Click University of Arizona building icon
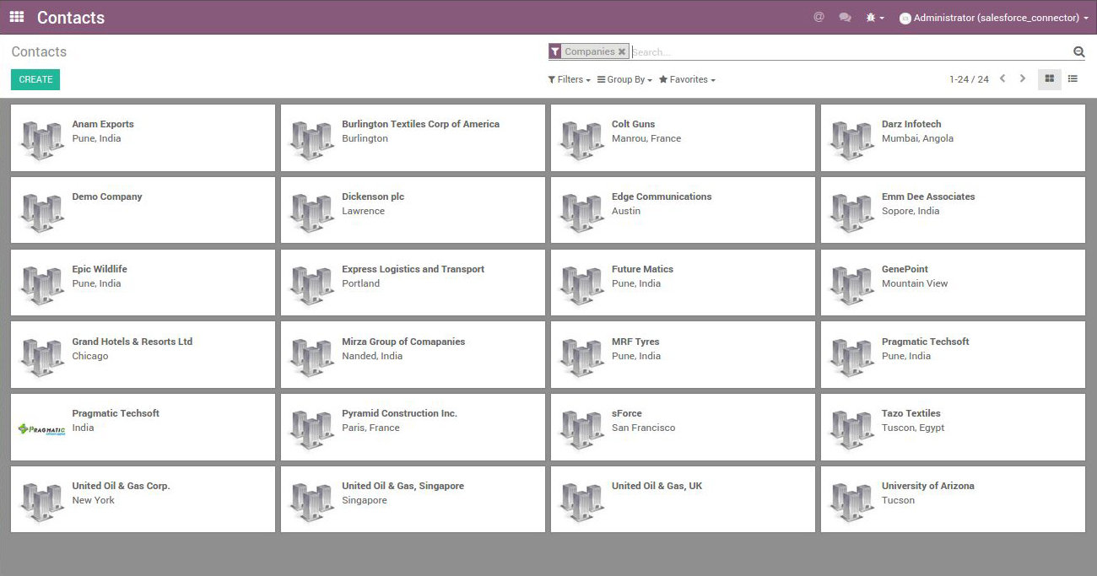This screenshot has height=576, width=1097. 851,503
